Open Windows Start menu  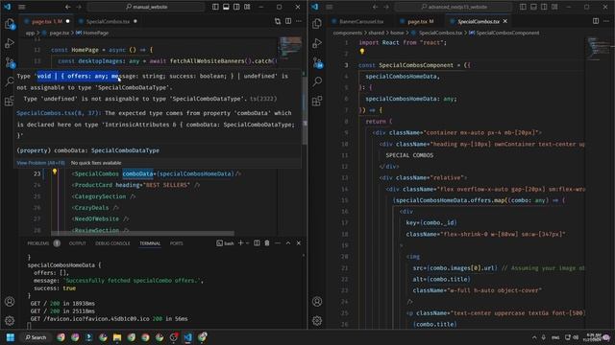tap(11, 337)
